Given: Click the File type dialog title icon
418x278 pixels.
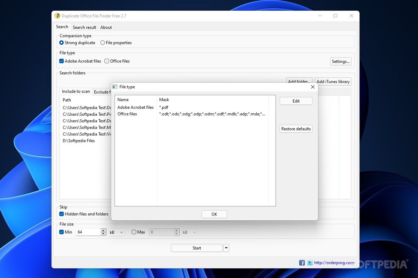Looking at the screenshot, I should (115, 87).
